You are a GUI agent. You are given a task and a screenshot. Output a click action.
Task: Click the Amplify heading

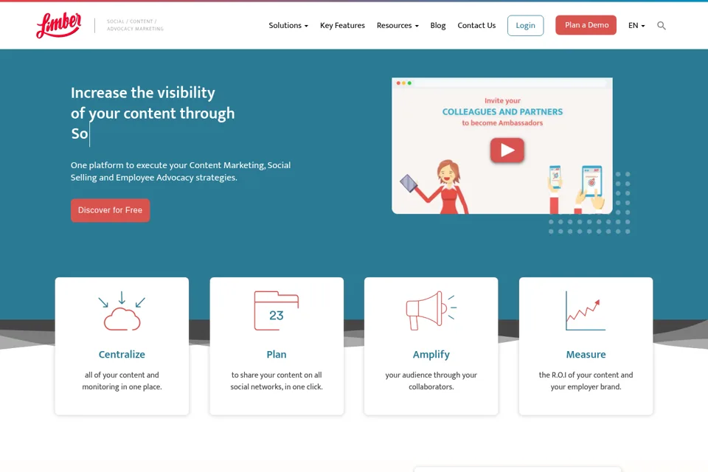(x=431, y=355)
